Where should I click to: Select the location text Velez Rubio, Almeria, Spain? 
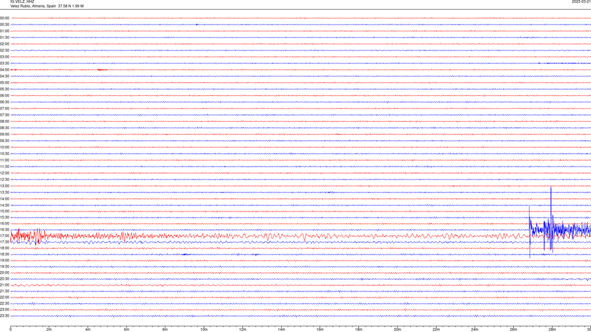[33, 6]
